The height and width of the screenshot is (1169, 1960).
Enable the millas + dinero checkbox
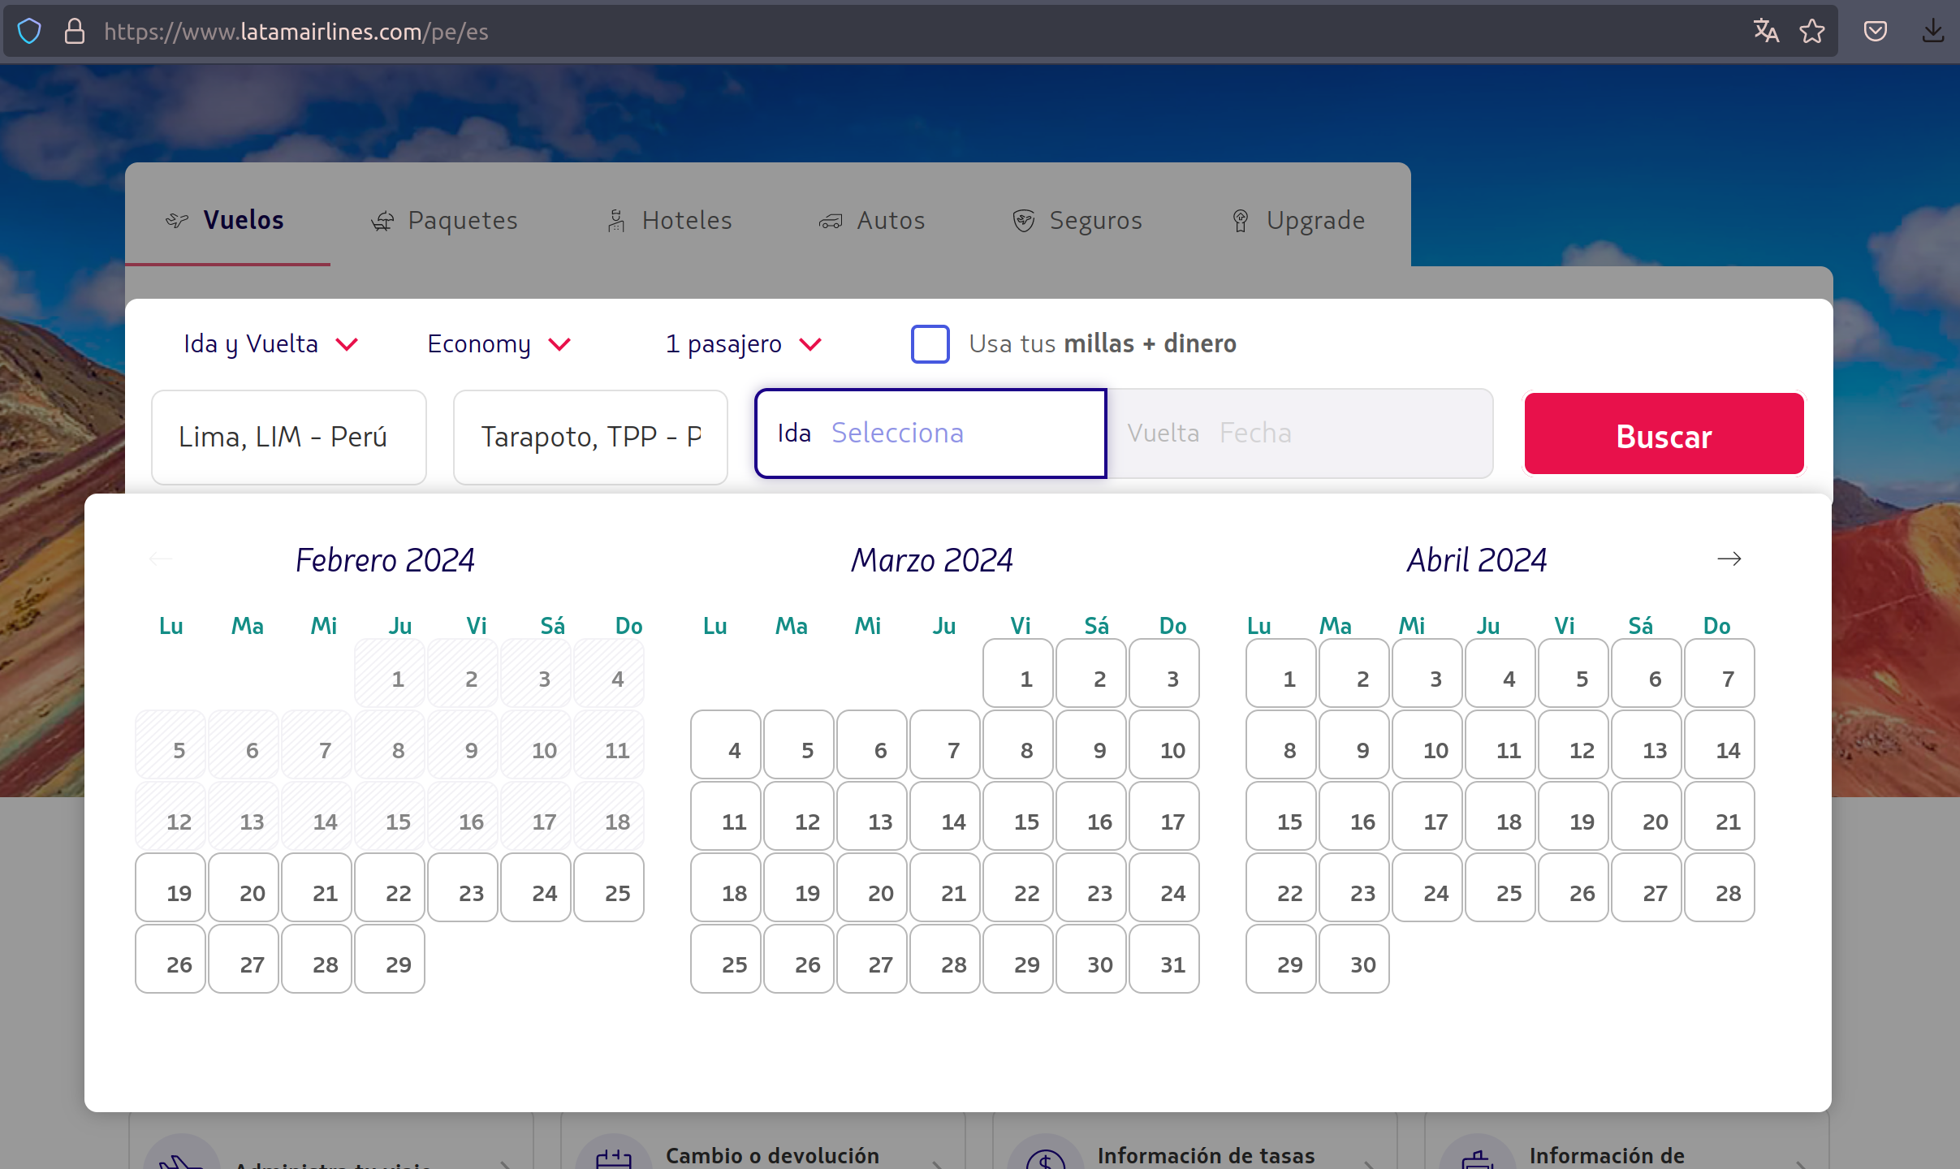(930, 344)
